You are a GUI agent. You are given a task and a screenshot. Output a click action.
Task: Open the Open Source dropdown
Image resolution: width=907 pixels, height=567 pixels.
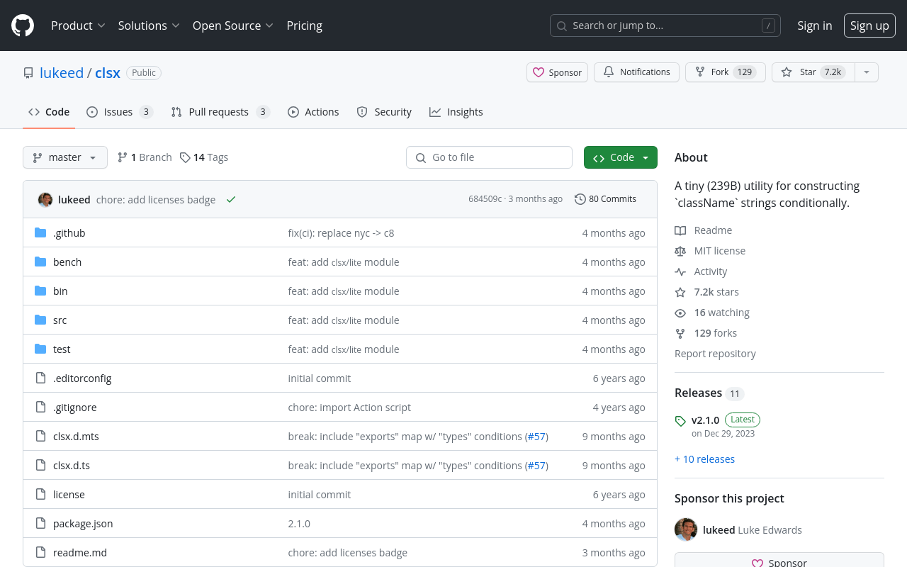[232, 26]
